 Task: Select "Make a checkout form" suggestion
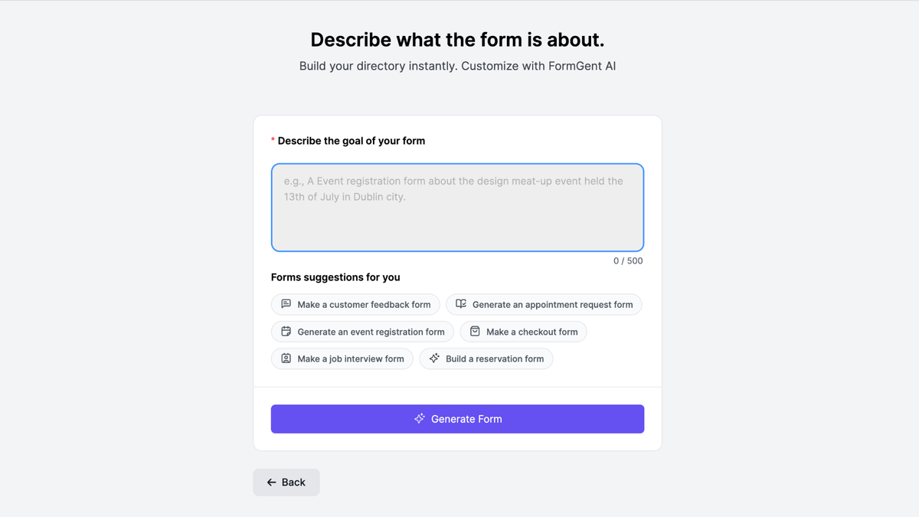[x=523, y=331]
